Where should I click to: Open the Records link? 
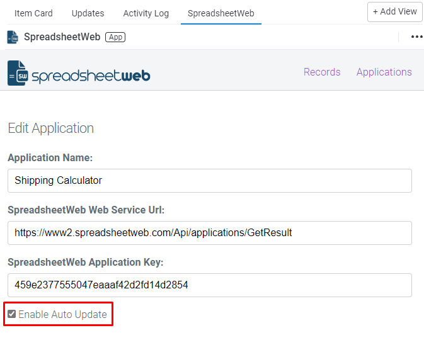tap(322, 72)
